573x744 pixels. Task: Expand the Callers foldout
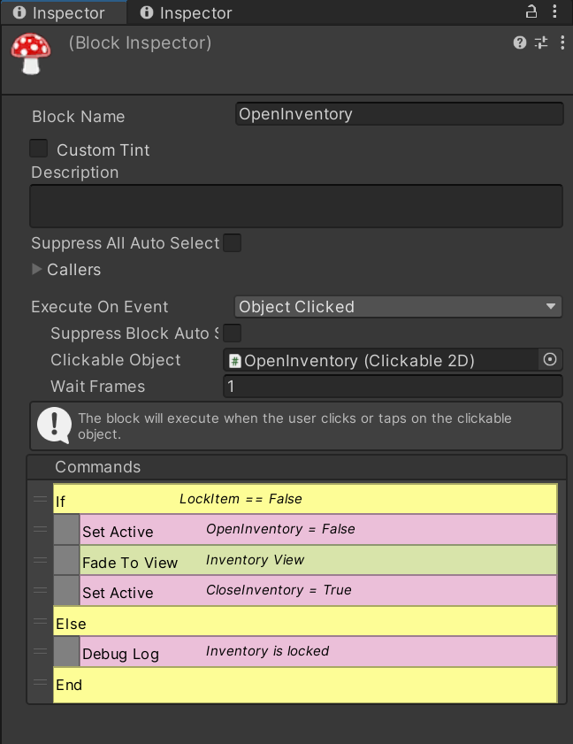coord(36,269)
